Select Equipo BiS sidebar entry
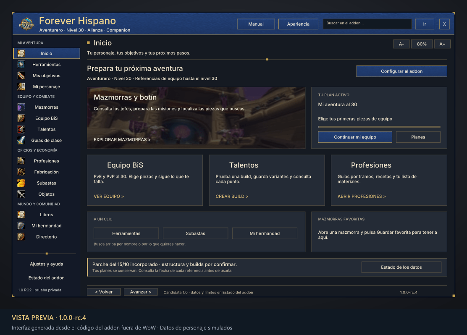Image resolution: width=467 pixels, height=335 pixels. (47, 118)
